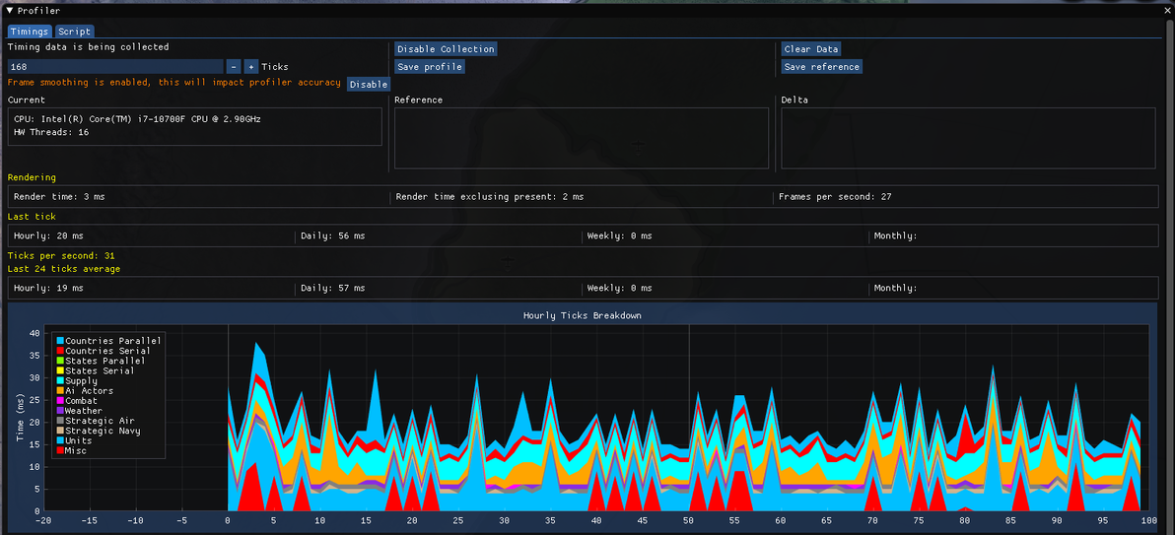Toggle Countries Serial legend swatch
This screenshot has width=1175, height=535.
click(60, 351)
